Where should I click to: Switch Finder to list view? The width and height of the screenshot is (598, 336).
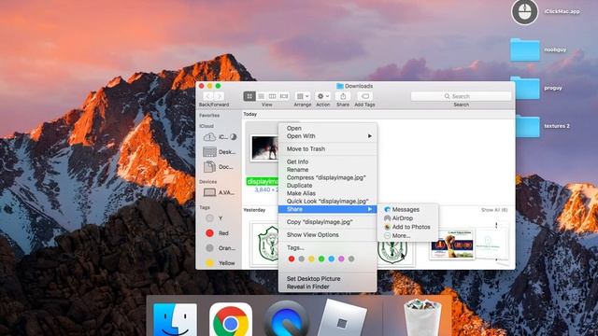pyautogui.click(x=261, y=96)
